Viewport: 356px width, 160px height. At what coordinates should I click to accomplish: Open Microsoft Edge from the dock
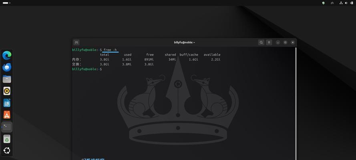click(7, 55)
